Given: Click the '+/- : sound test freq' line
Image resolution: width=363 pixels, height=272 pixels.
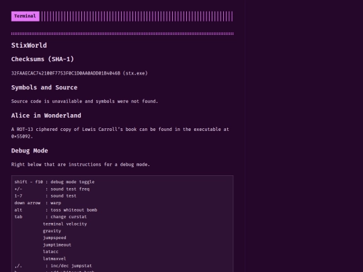Looking at the screenshot, I should (52, 189).
